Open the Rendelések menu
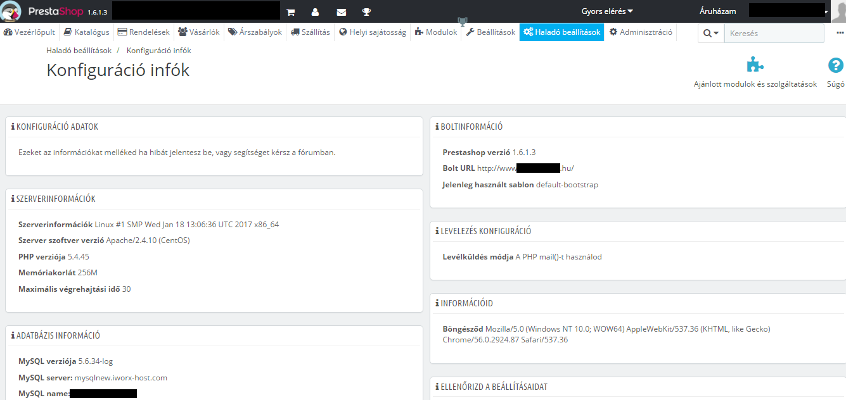Screen dimensions: 846x400 pyautogui.click(x=144, y=32)
